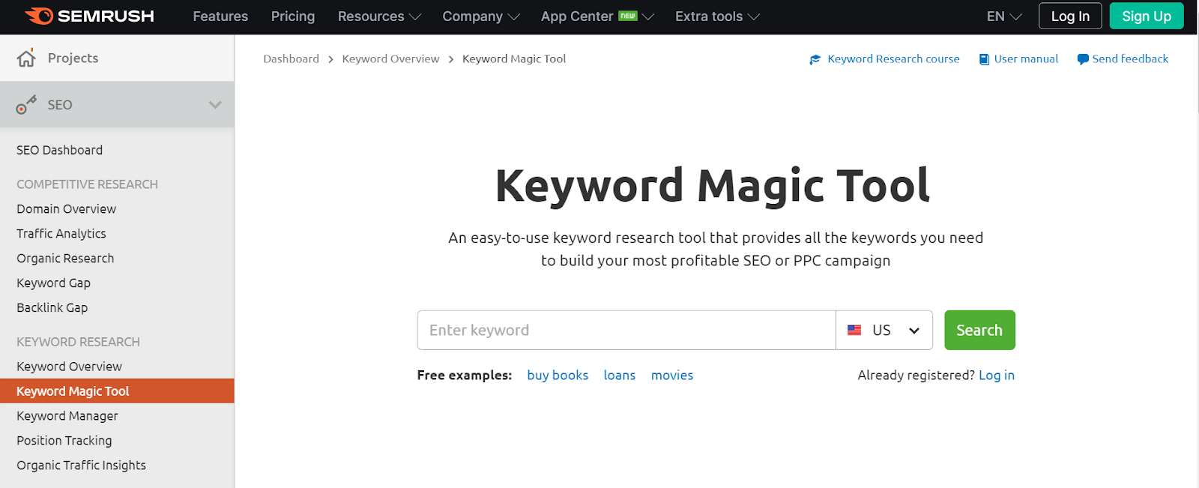Click the US flag icon
The image size is (1199, 488).
point(854,331)
